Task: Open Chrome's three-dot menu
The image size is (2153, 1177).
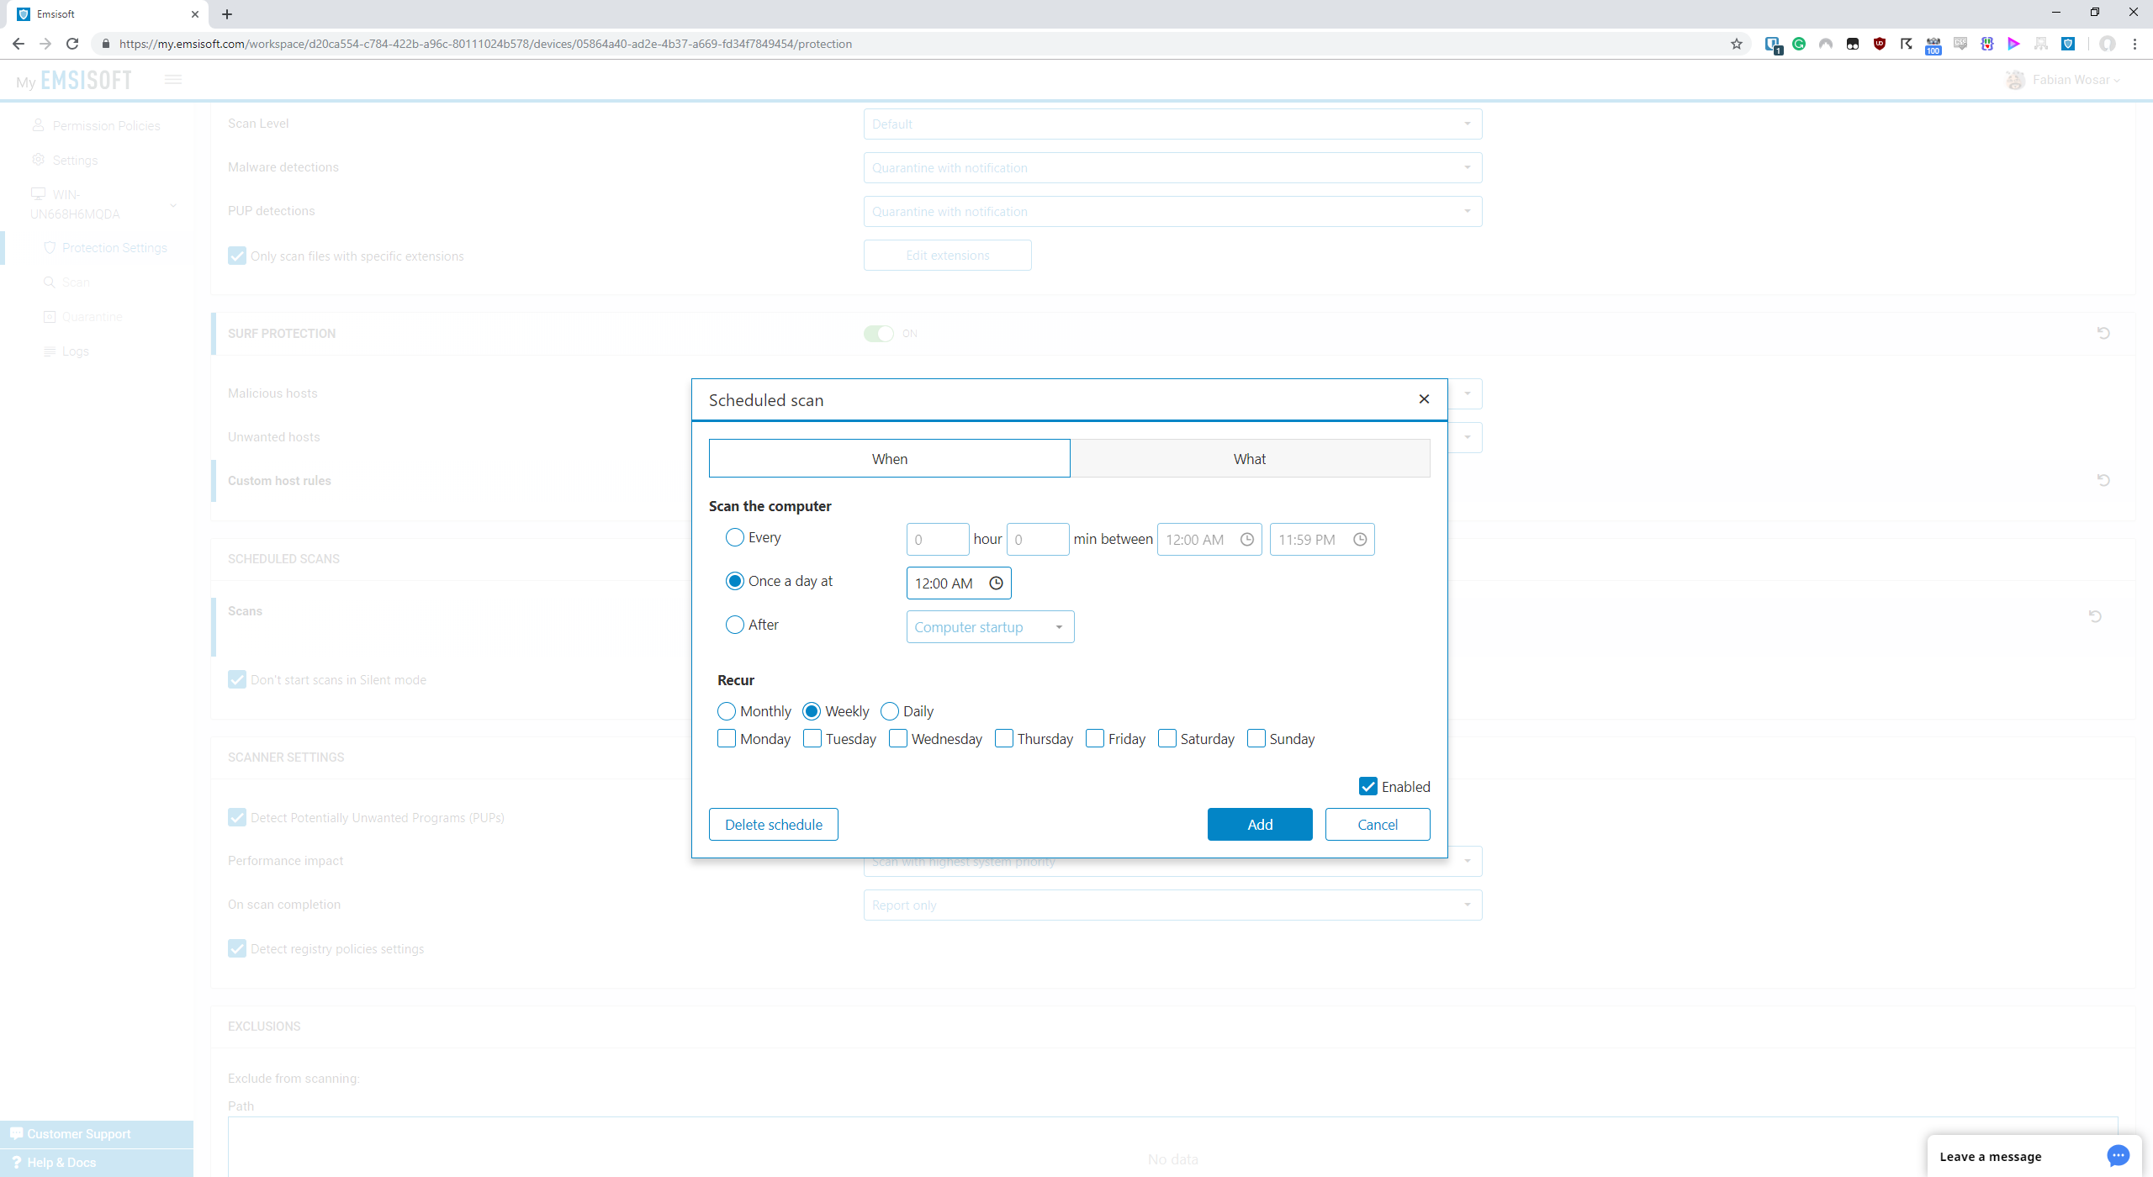Action: 2134,44
